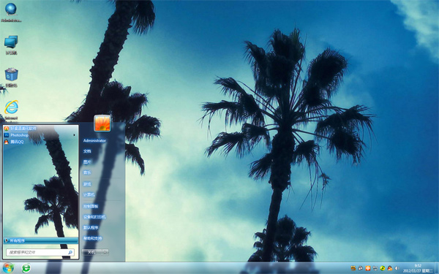This screenshot has height=274, width=439.
Task: Open the green-yellow globe tray icon
Action: 383,268
